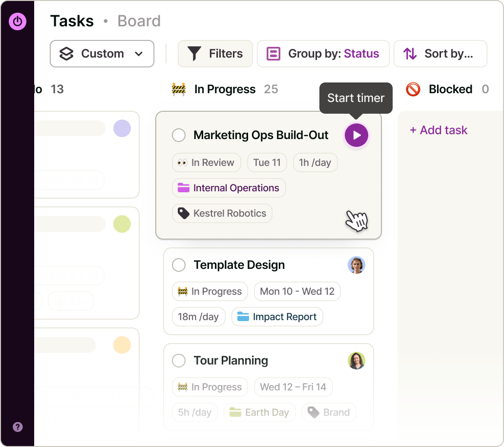Mark Tour Planning task complete
The width and height of the screenshot is (504, 447).
click(179, 361)
